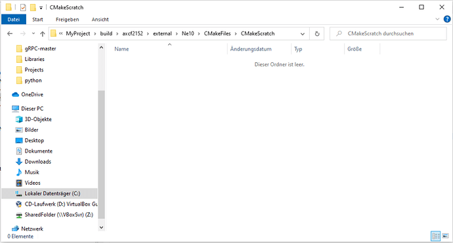Navigate to external in breadcrumb

[162, 33]
